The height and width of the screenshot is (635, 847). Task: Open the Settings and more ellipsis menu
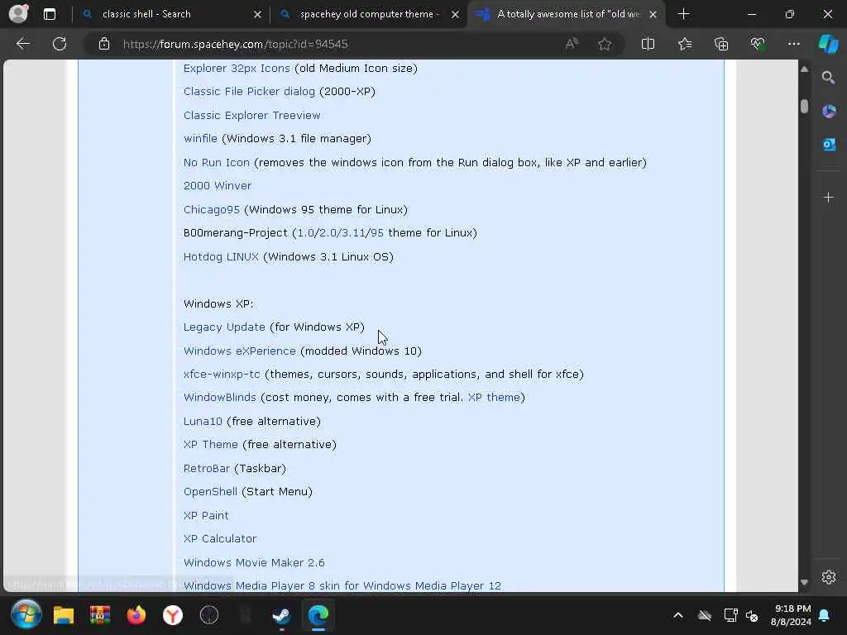(793, 44)
